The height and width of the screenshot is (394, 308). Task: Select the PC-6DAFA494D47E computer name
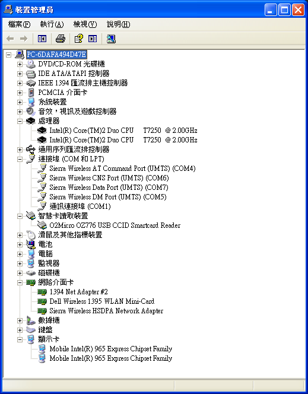point(56,55)
